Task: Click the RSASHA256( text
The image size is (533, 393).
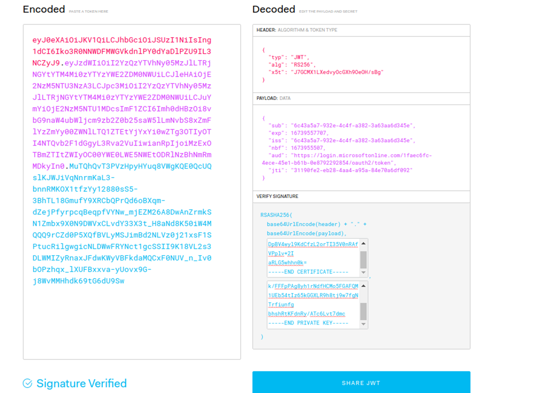Action: point(276,215)
